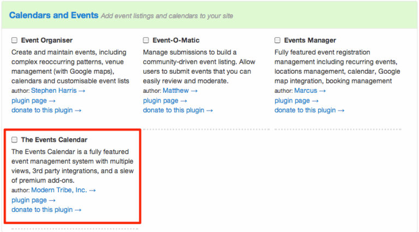Click the Event-O-Matic title text

(176, 40)
